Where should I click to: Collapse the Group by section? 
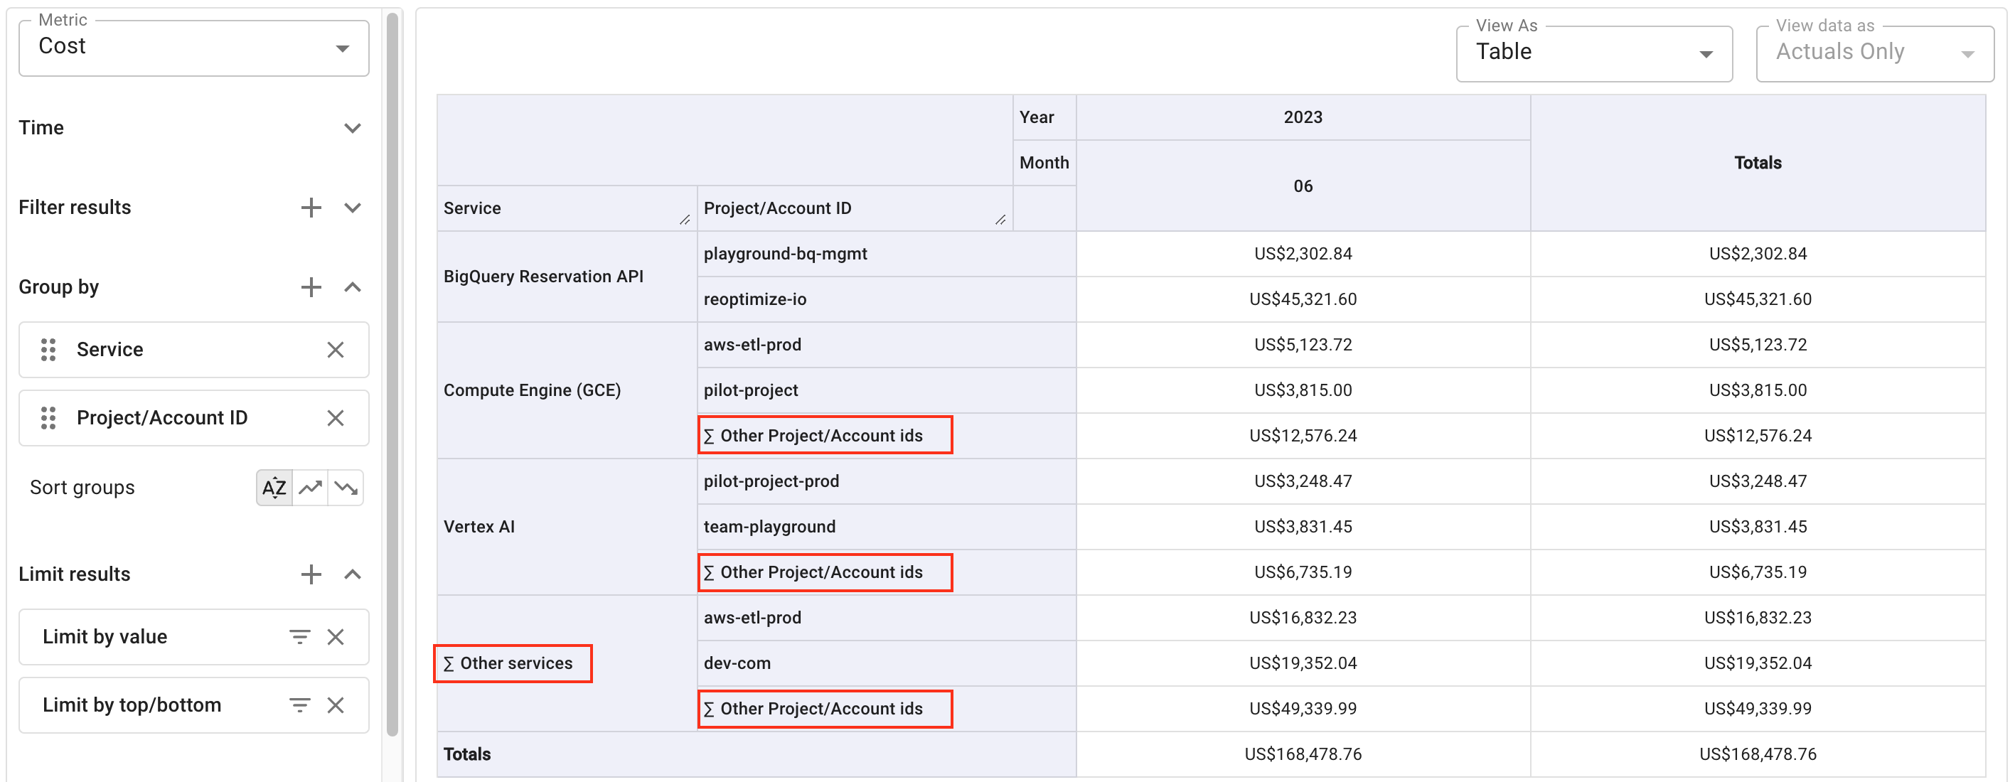point(352,287)
